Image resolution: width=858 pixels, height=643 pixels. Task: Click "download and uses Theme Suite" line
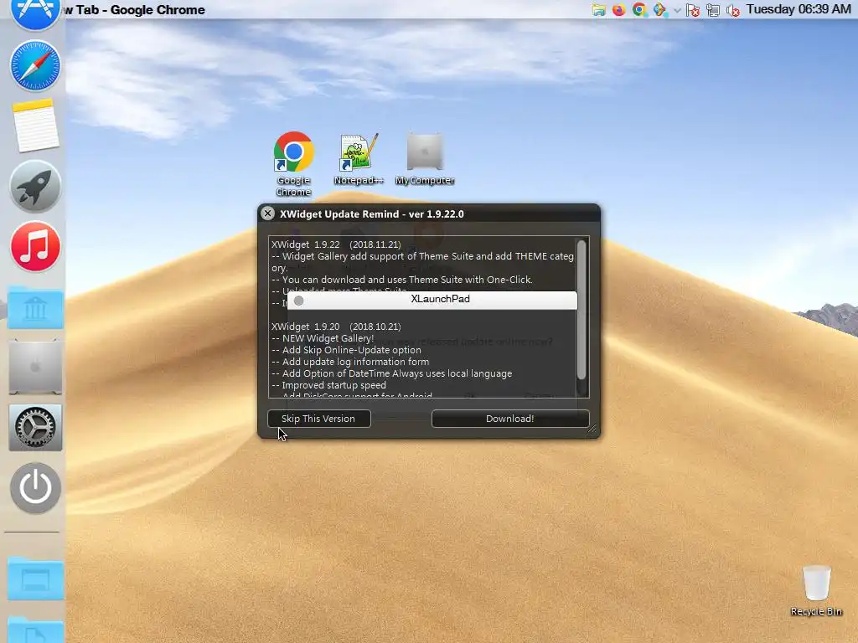tap(401, 280)
